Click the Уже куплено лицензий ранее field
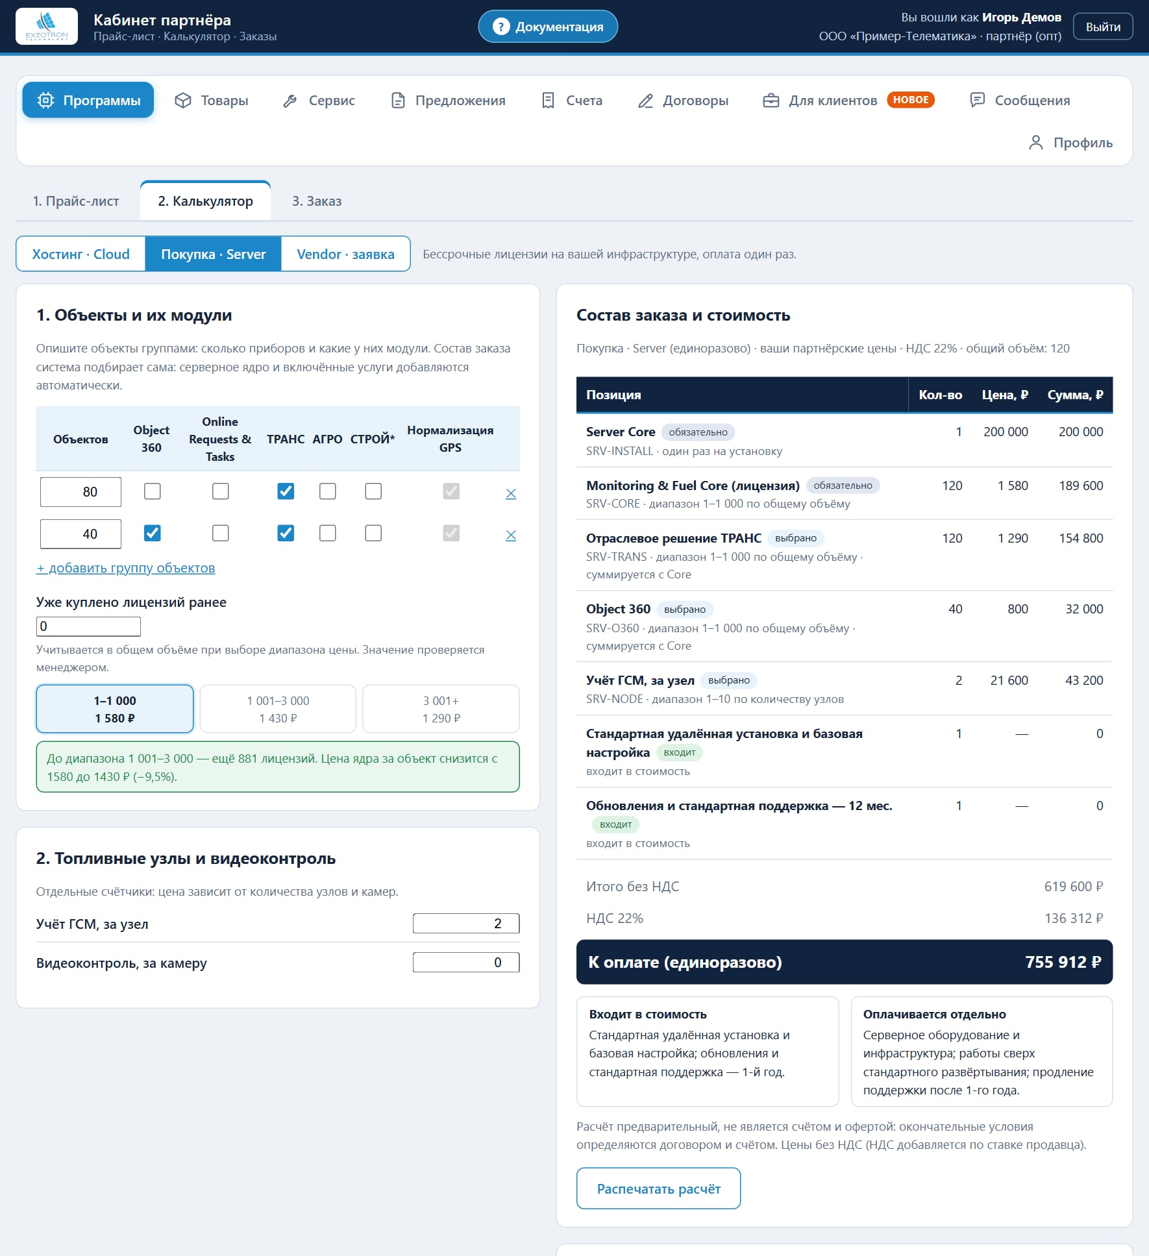 88,626
